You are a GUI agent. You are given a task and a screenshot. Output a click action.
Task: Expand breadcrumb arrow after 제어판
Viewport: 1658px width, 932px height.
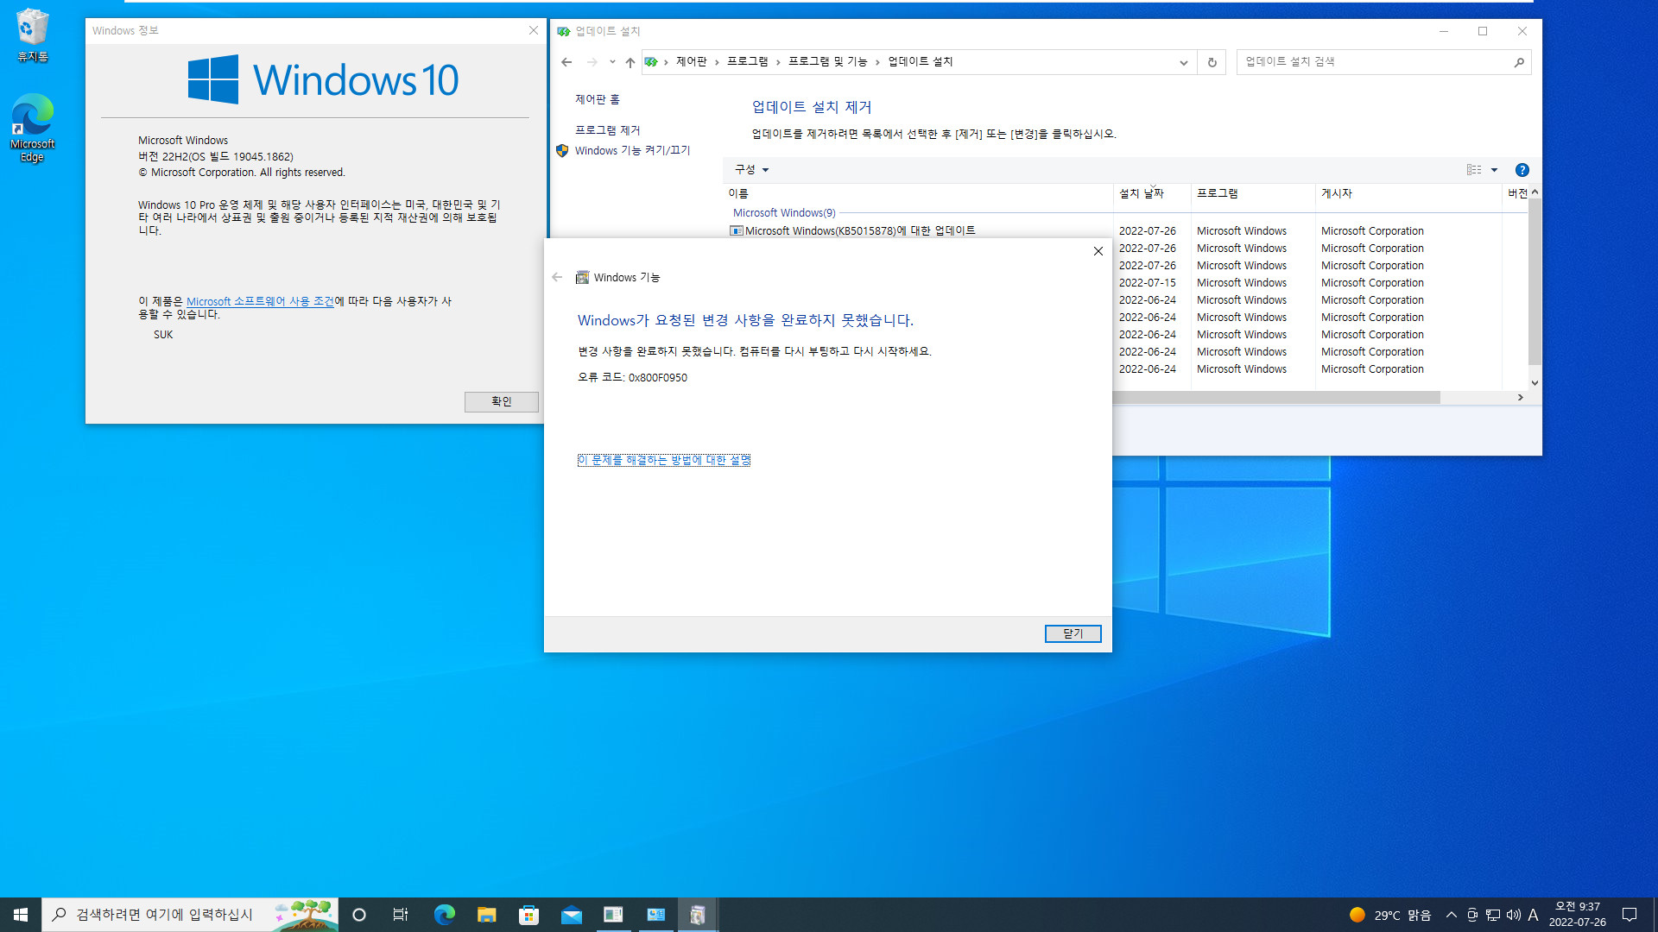tap(717, 62)
